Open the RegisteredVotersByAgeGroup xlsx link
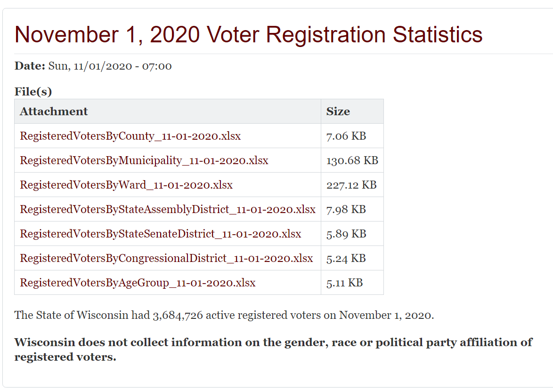 (x=138, y=283)
